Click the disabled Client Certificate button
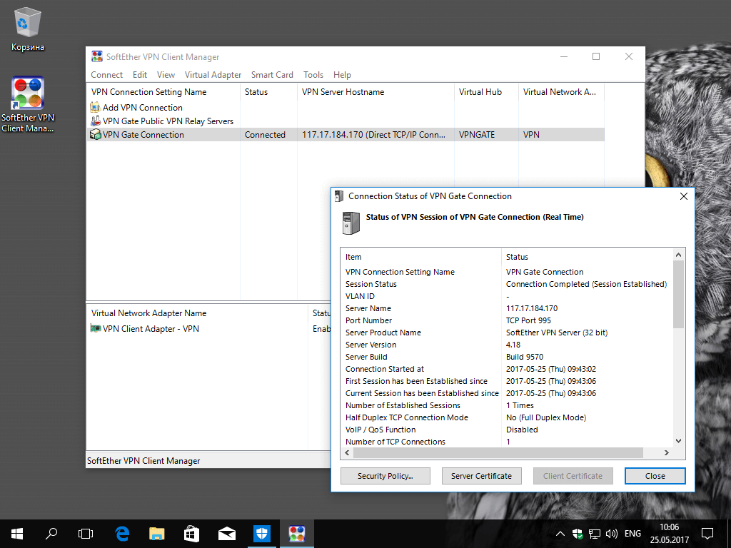The image size is (731, 548). (573, 476)
